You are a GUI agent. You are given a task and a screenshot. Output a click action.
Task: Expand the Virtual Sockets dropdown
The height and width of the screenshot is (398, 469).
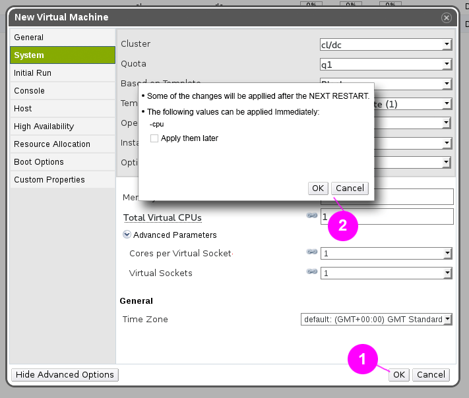[x=386, y=273]
